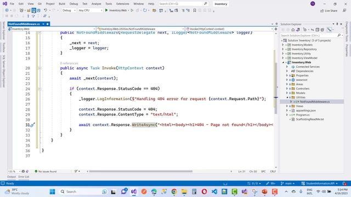Image resolution: width=351 pixels, height=197 pixels.
Task: Click Start Without Debugging outline play icon
Action: click(132, 10)
